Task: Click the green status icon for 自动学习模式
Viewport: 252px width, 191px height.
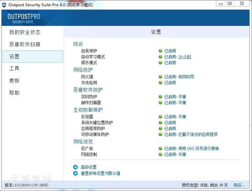Action: [161, 57]
